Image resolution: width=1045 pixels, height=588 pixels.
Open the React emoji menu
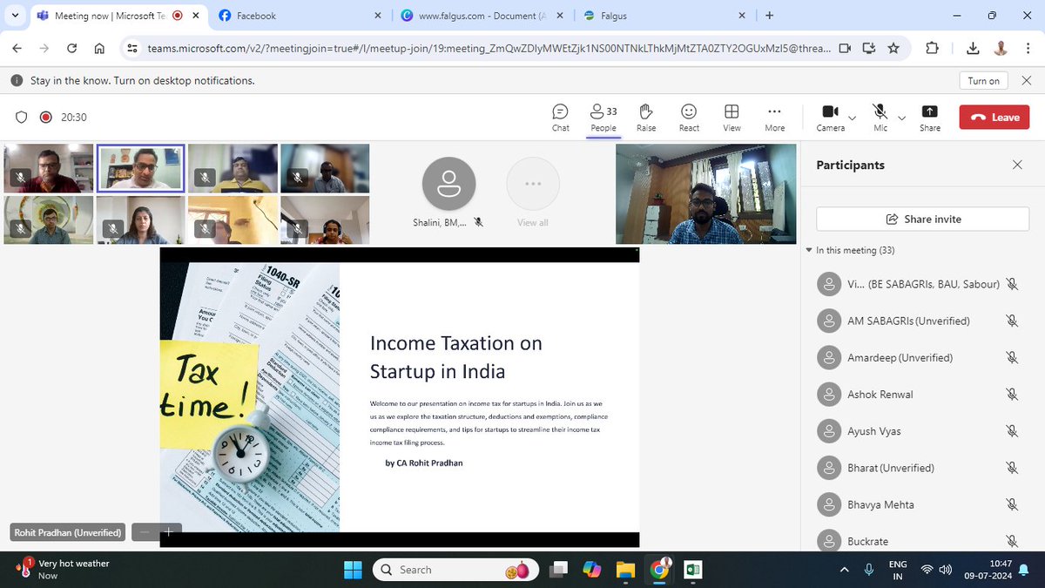click(689, 118)
